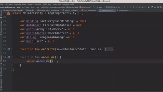This screenshot has width=163, height=92.
Task: Open the Navigate menu
Action: 18,4
